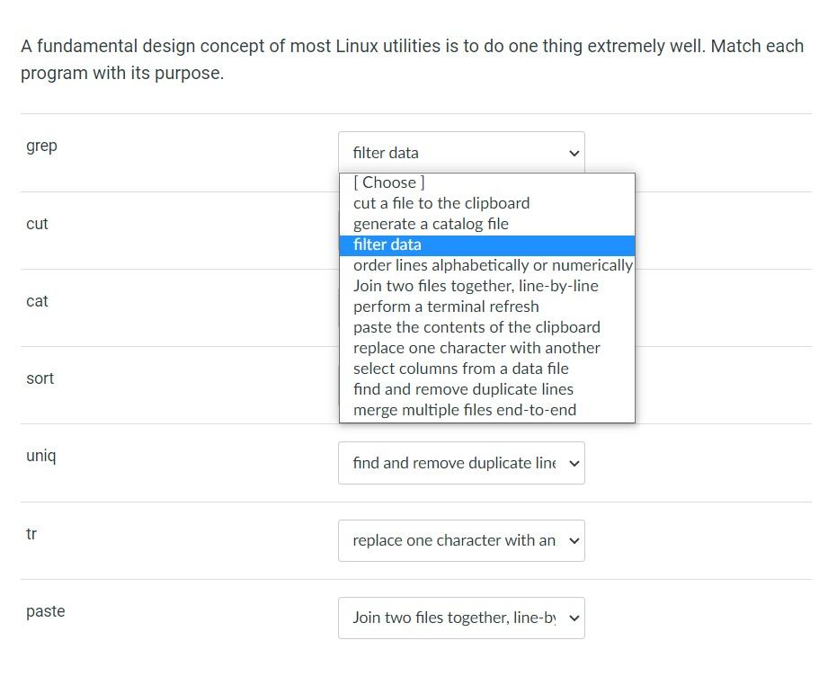Click the grep row label
Screen dimensions: 828x676
click(40, 145)
